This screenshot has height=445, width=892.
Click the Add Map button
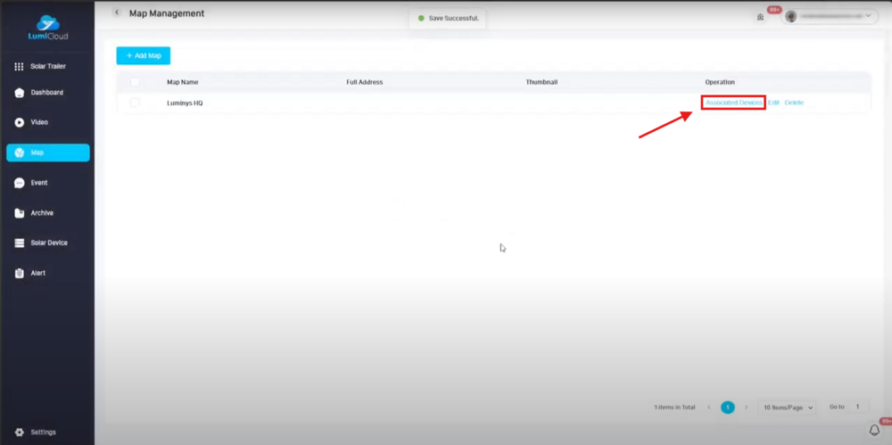(143, 55)
